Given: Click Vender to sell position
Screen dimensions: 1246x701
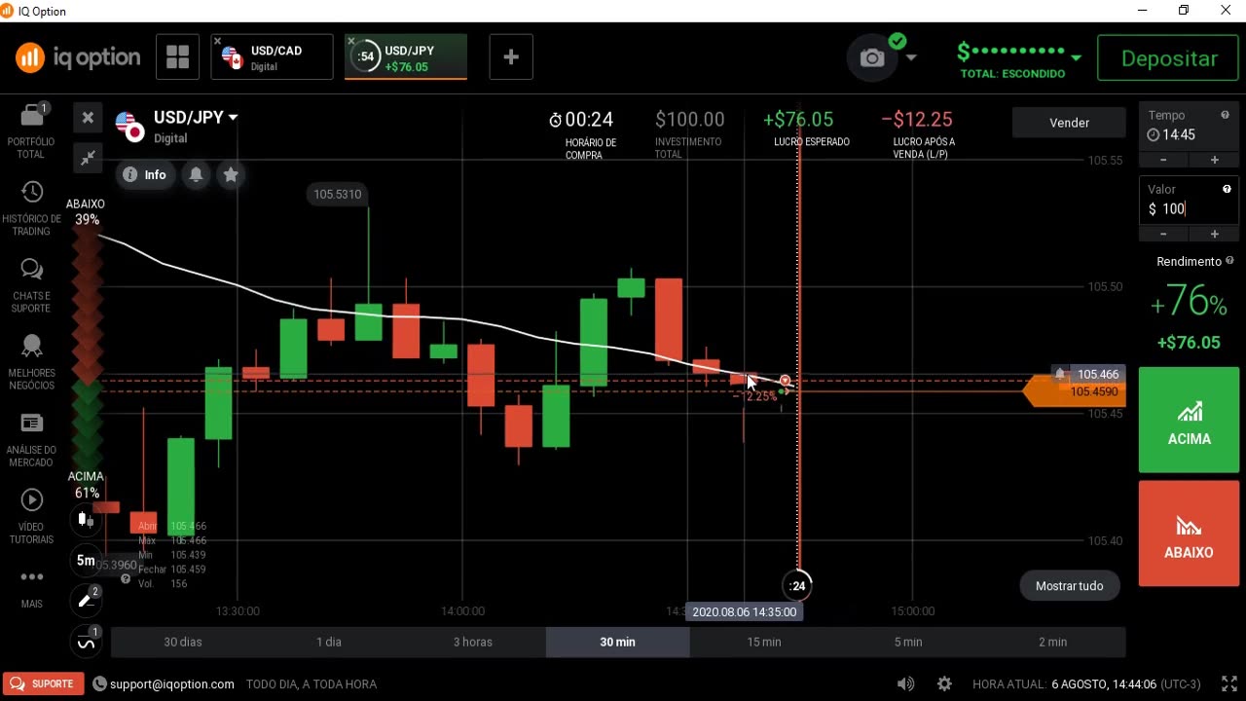Looking at the screenshot, I should 1069,123.
